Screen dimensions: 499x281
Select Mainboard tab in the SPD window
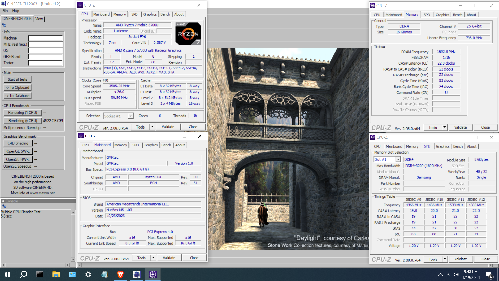pyautogui.click(x=394, y=146)
